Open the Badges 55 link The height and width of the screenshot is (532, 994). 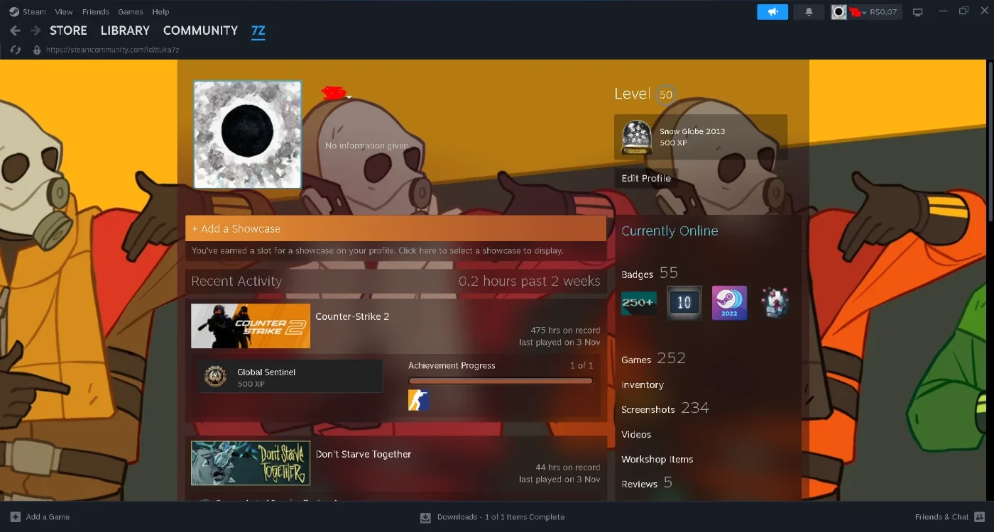click(650, 273)
